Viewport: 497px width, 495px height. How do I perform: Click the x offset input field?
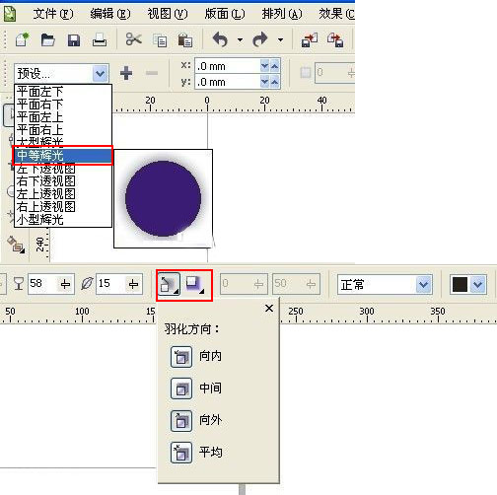228,66
